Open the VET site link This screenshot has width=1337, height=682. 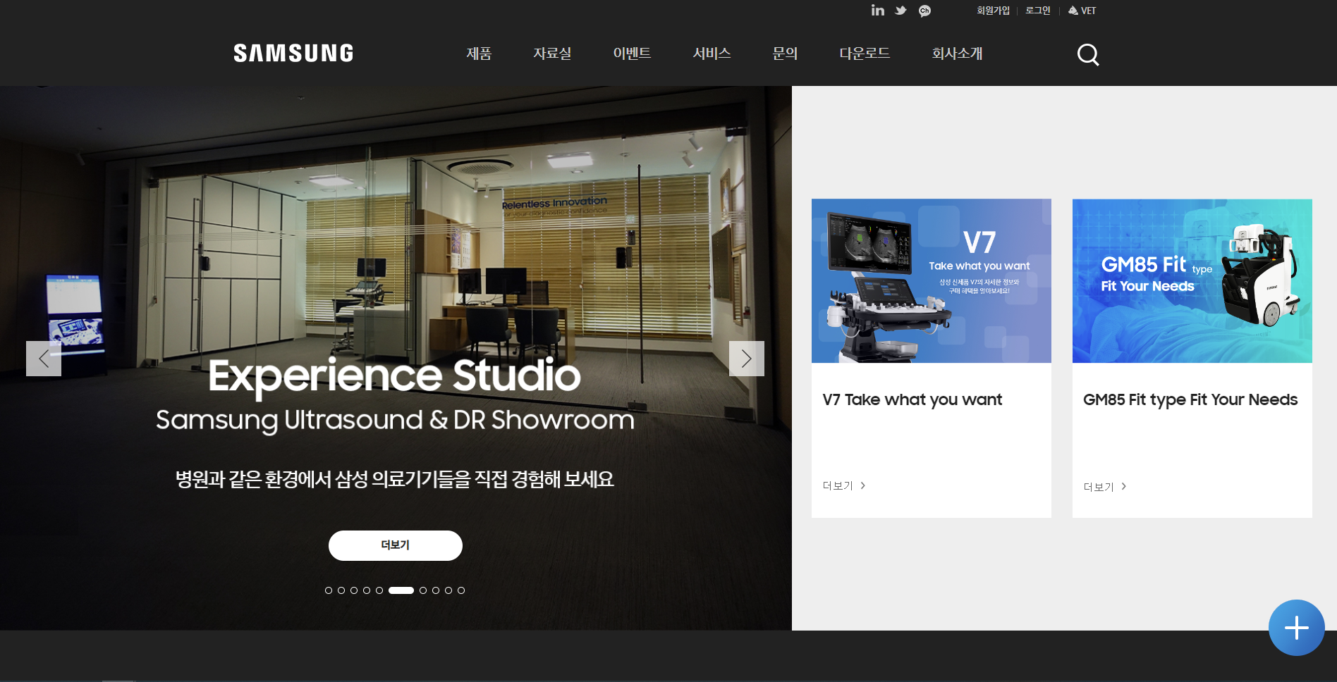pyautogui.click(x=1082, y=11)
